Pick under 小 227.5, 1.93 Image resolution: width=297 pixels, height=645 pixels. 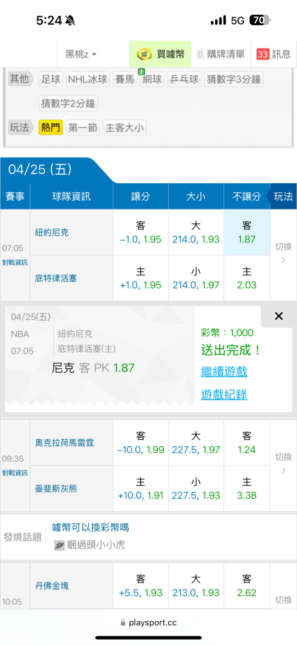[x=196, y=489]
